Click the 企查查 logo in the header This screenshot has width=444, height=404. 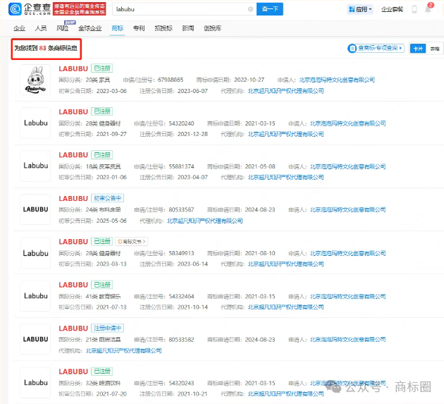point(34,9)
